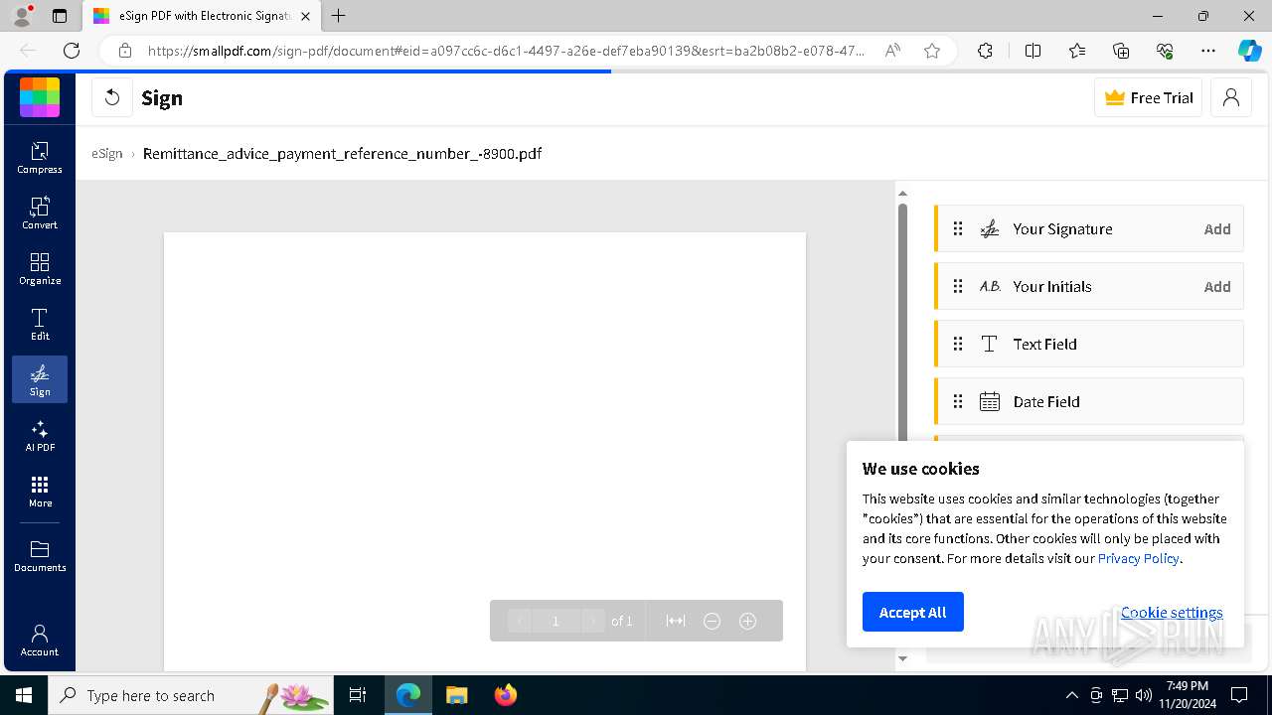Fit document to width
1272x715 pixels.
pyautogui.click(x=676, y=621)
